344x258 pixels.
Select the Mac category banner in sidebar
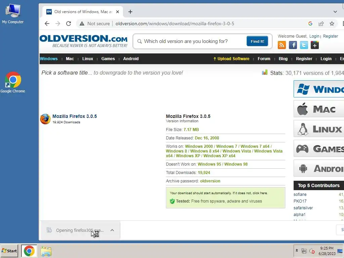pos(319,109)
